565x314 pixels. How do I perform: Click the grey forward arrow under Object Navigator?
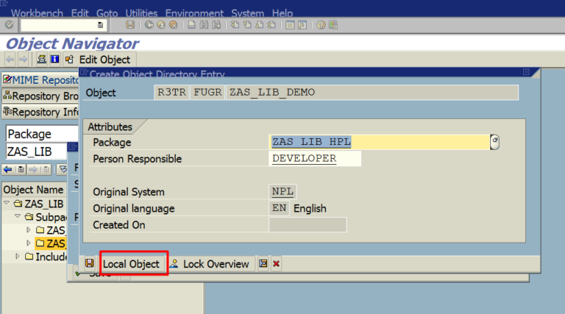[23, 59]
